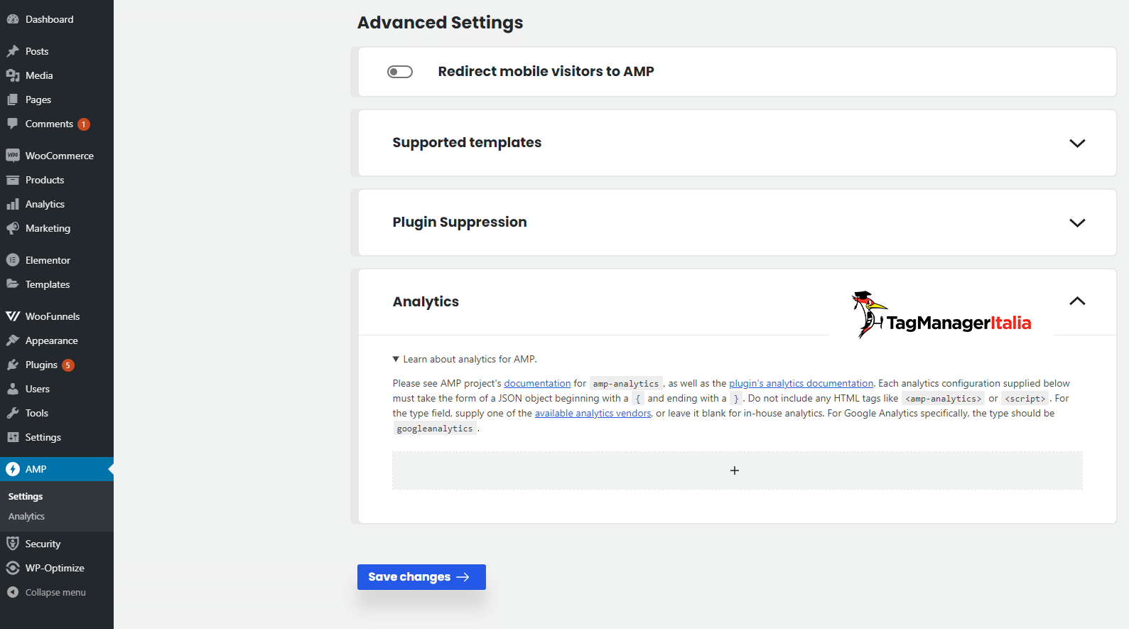Click the Save changes button
Viewport: 1129px width, 629px height.
[x=421, y=577]
